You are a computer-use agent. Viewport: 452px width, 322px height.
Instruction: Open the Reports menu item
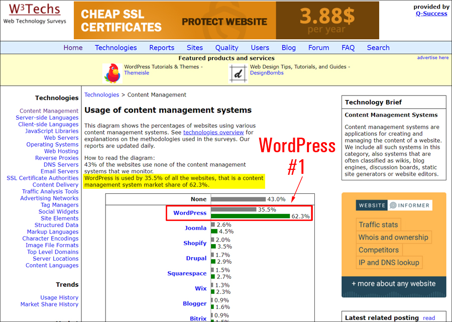click(162, 48)
